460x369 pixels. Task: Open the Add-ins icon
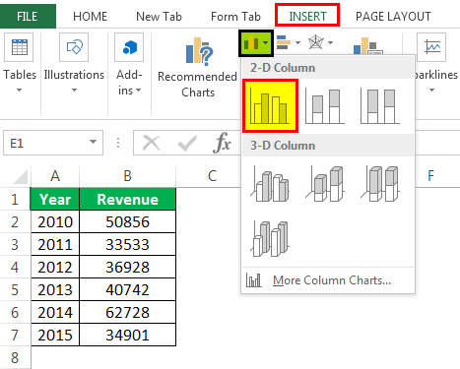pos(129,47)
